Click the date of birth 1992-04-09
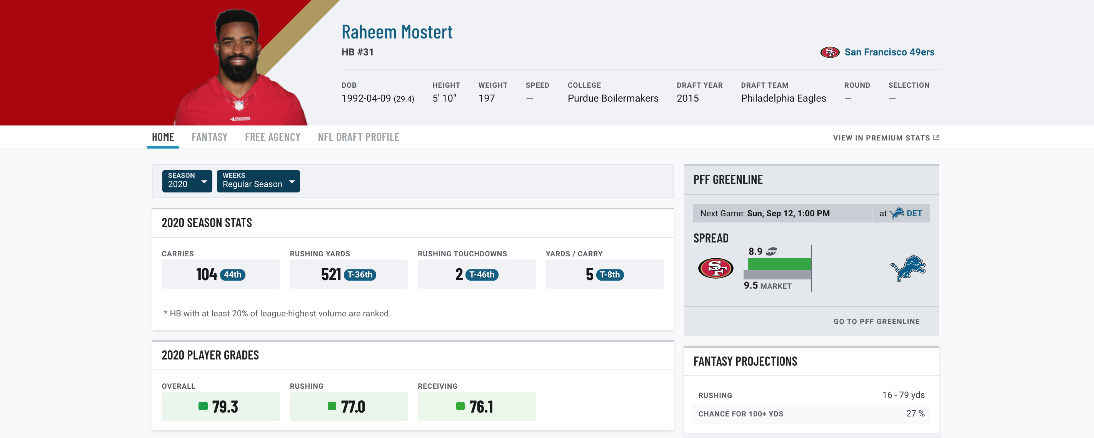The width and height of the screenshot is (1094, 438). 366,98
